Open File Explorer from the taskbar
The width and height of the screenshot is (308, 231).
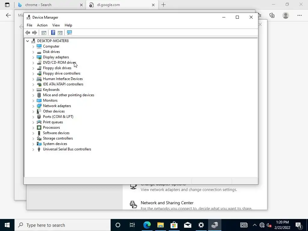tap(161, 225)
